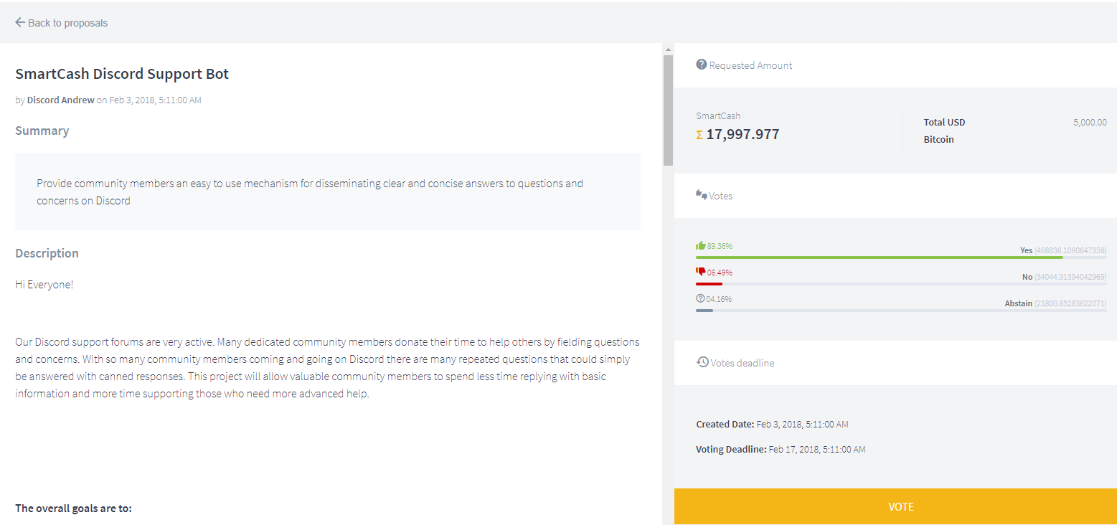Image resolution: width=1117 pixels, height=525 pixels.
Task: Go back via 'Back to proposals' link
Action: 67,23
